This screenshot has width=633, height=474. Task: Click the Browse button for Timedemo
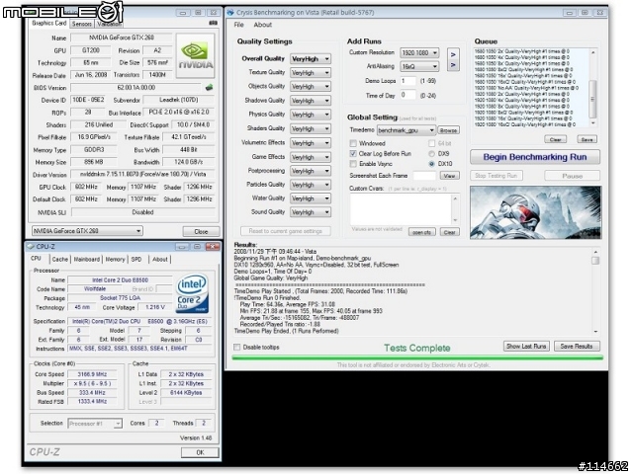click(448, 130)
